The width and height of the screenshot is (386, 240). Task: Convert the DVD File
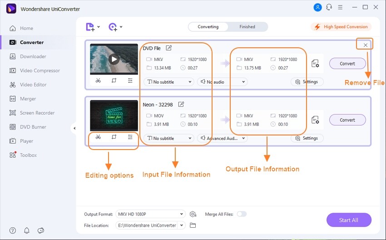[347, 64]
